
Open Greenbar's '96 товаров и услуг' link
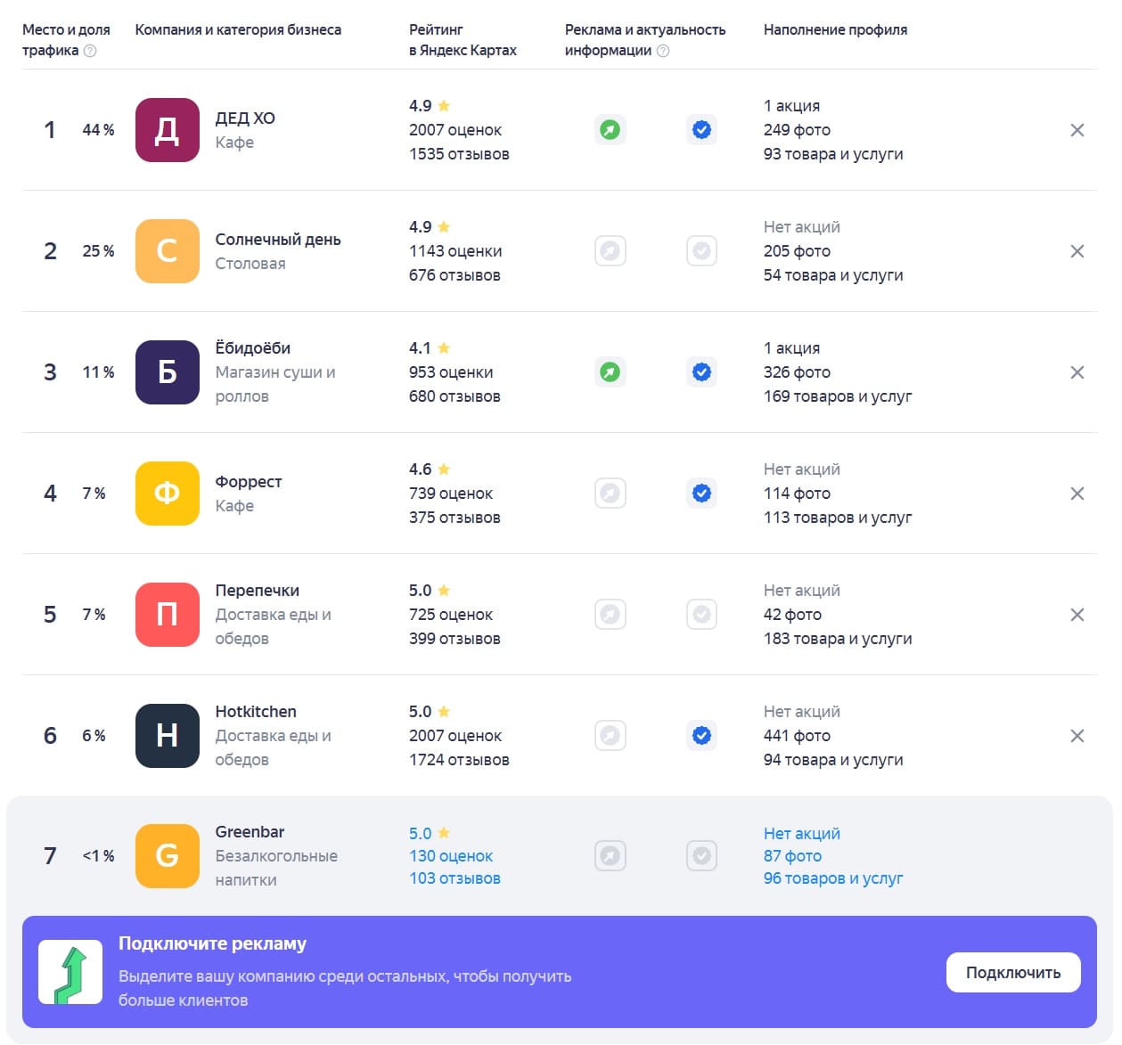tap(833, 878)
